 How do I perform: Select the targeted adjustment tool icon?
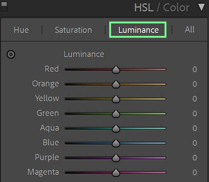pyautogui.click(x=11, y=54)
